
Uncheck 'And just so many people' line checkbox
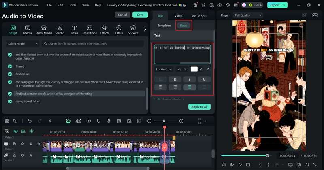point(10,93)
